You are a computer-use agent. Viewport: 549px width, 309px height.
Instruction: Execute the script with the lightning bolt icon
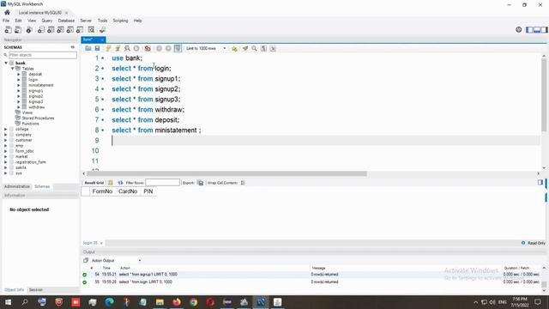click(108, 48)
